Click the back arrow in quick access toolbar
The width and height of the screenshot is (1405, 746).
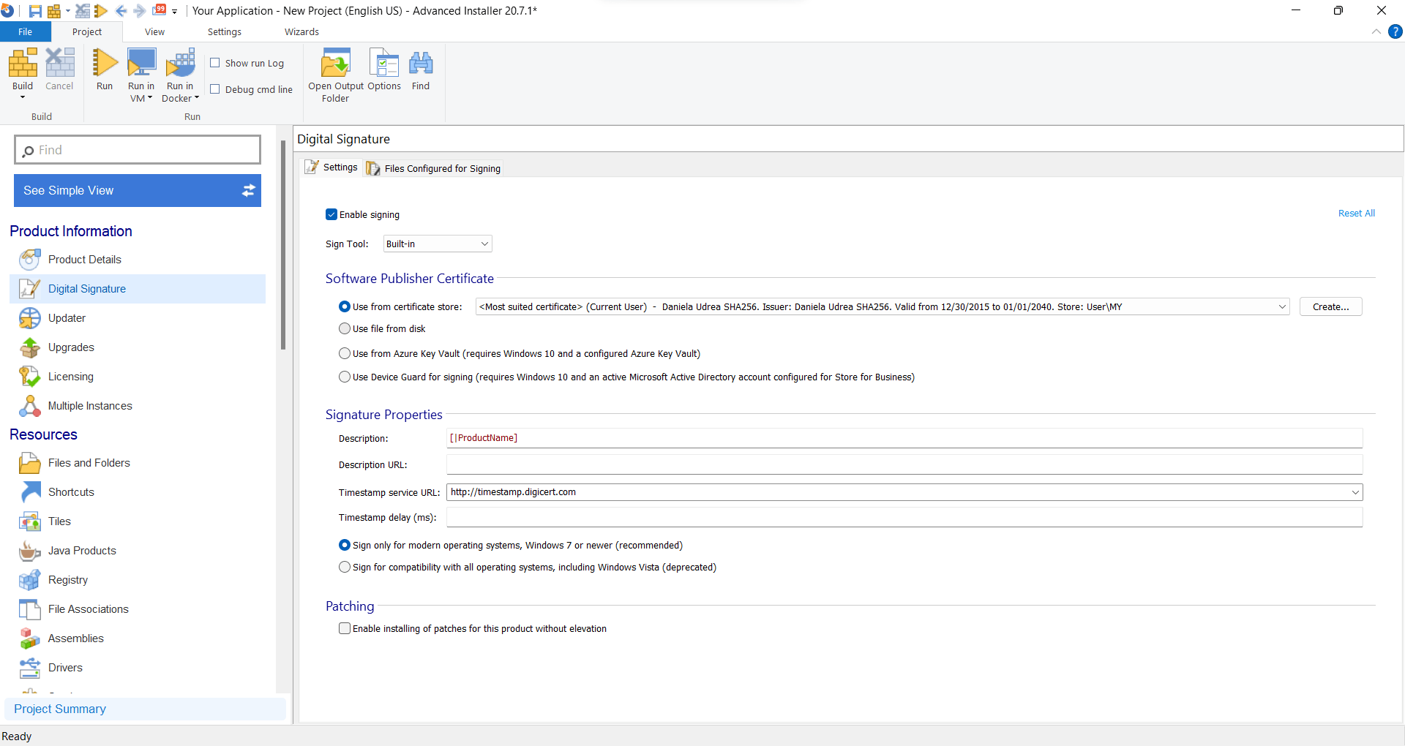point(121,11)
